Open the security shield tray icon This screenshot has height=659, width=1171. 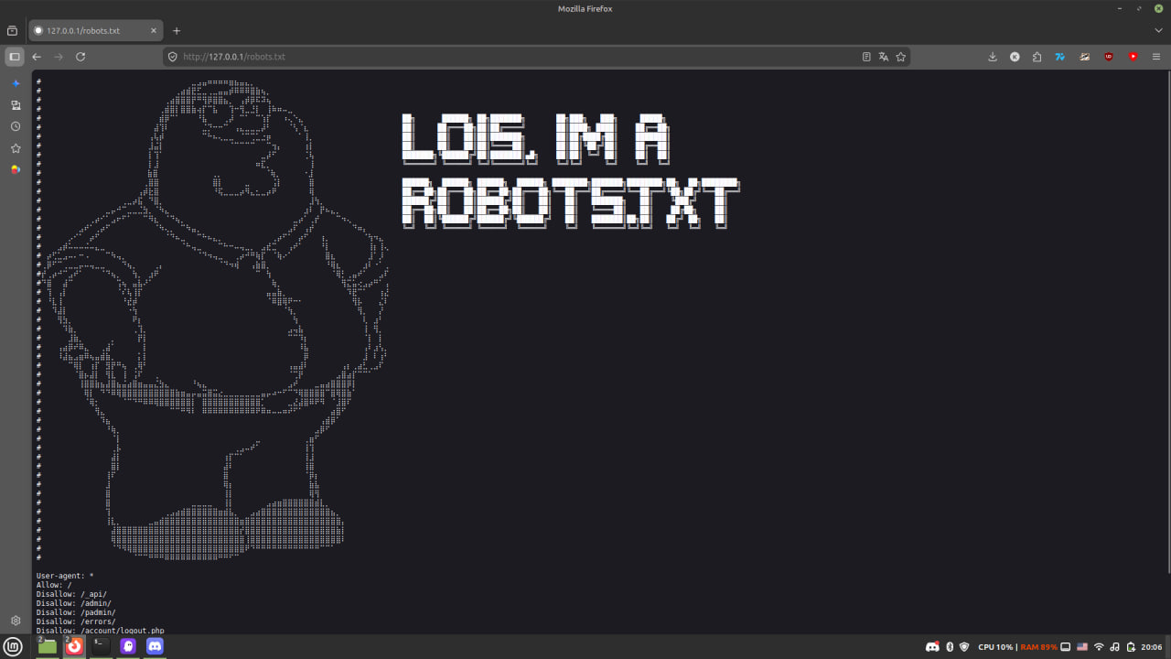click(964, 647)
